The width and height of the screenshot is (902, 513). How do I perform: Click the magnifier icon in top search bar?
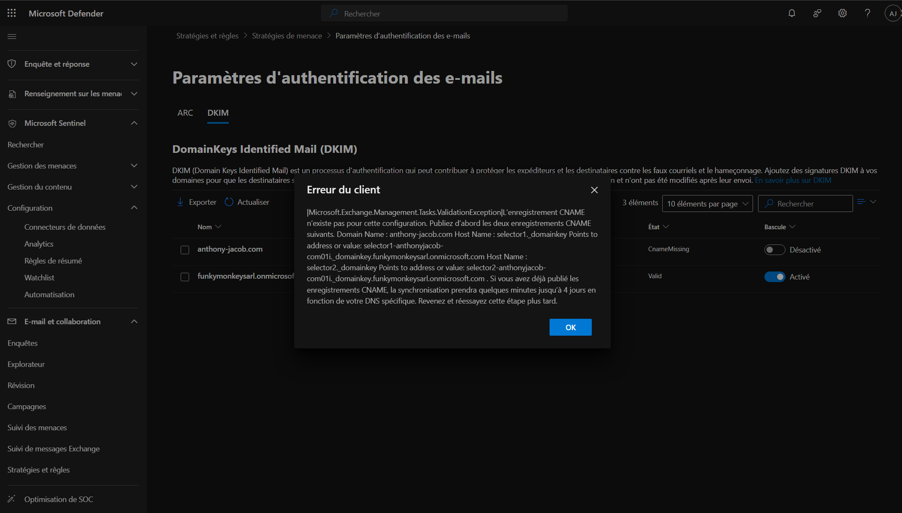(333, 13)
